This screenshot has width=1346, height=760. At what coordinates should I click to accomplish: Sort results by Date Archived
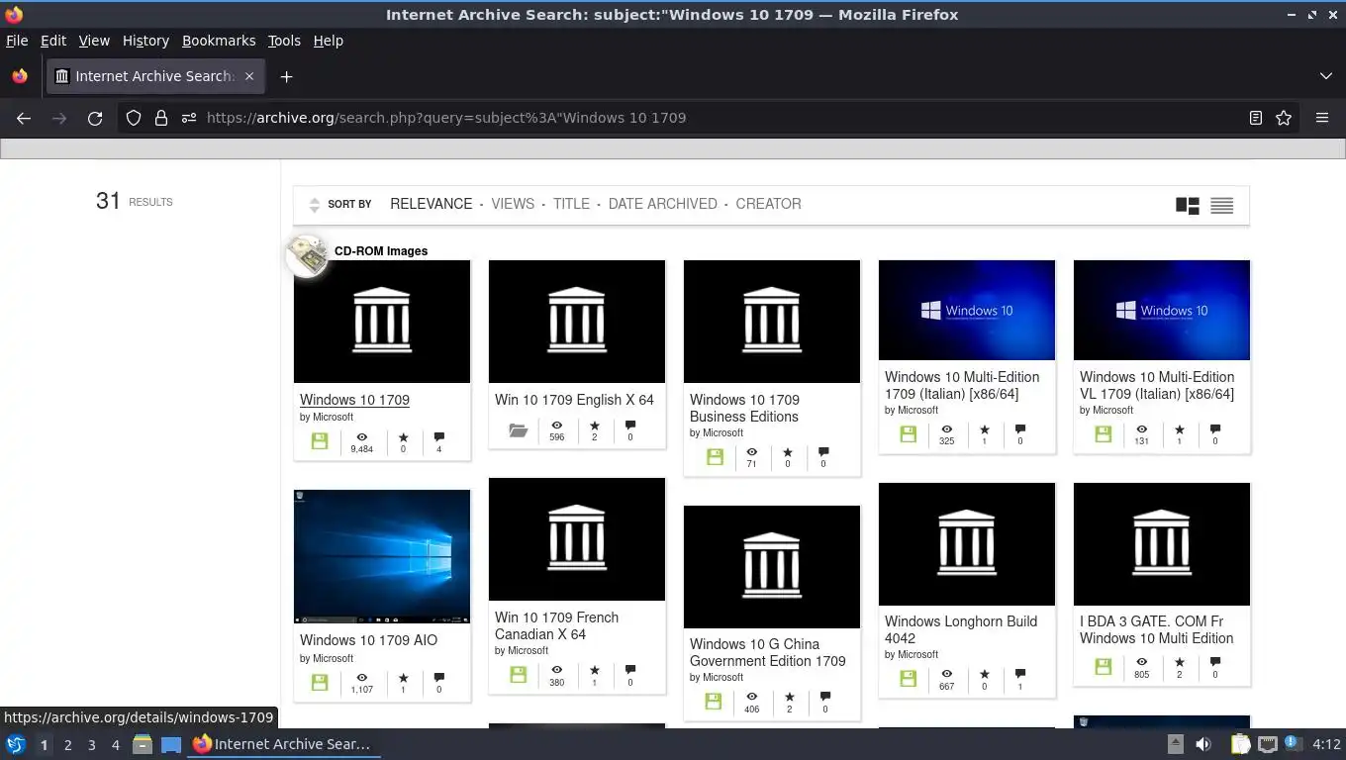tap(662, 204)
